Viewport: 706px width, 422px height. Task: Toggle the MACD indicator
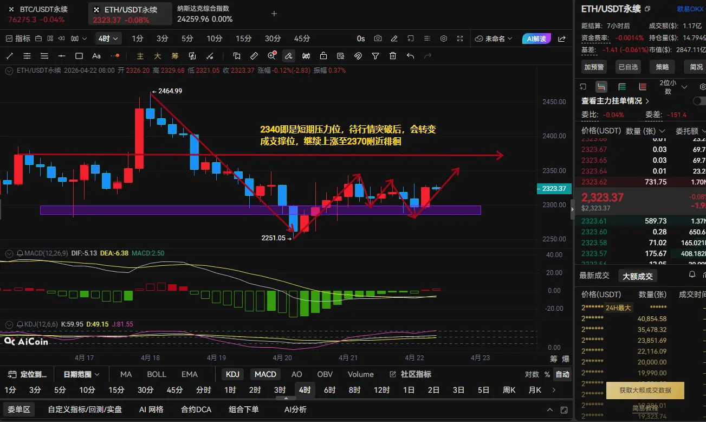point(265,374)
